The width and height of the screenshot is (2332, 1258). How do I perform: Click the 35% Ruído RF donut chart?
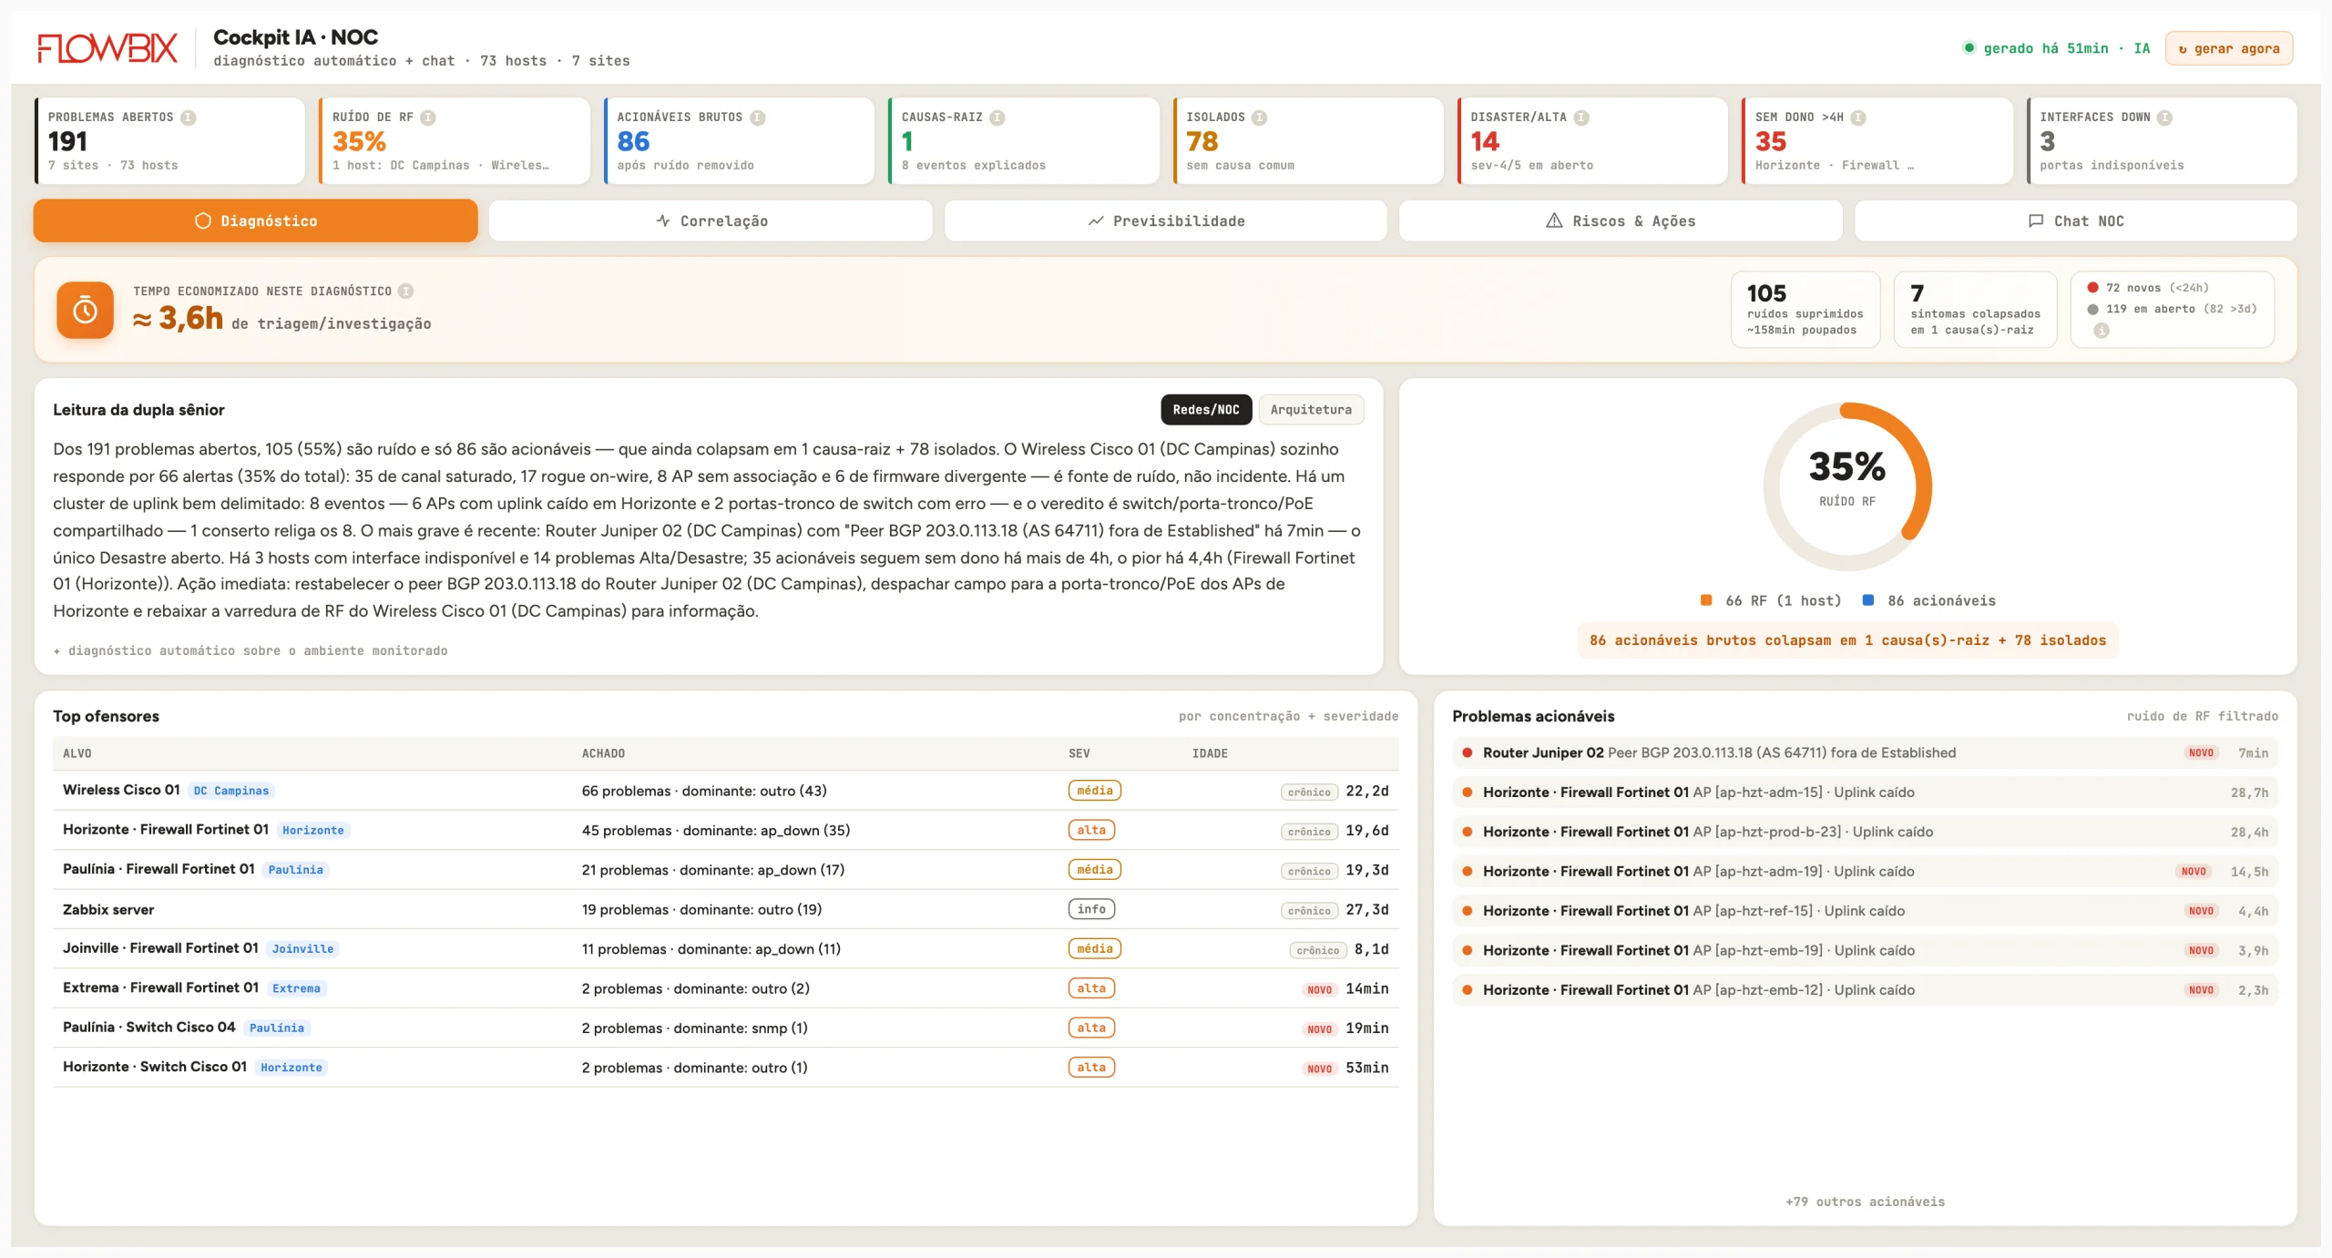coord(1847,486)
